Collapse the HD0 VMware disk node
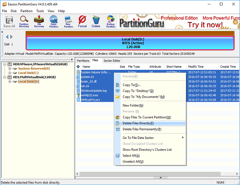This screenshot has width=240, height=185. 5,64
